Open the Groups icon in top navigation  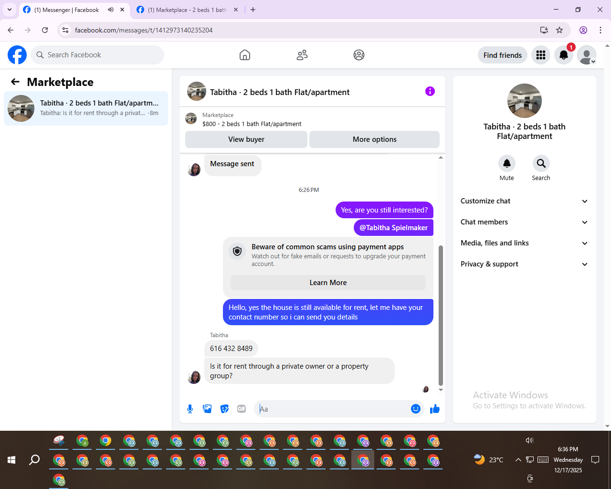pyautogui.click(x=359, y=55)
